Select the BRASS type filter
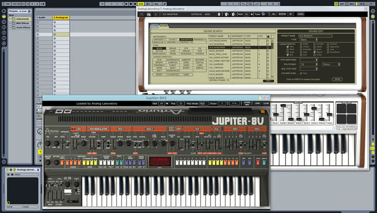The height and width of the screenshot is (213, 377). tap(173, 48)
